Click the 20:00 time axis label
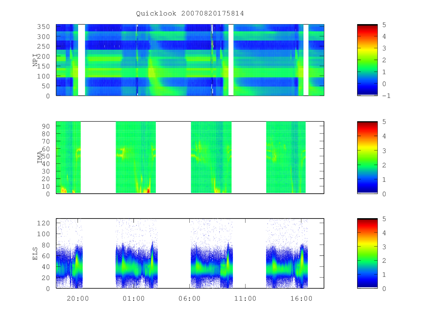 [78, 298]
